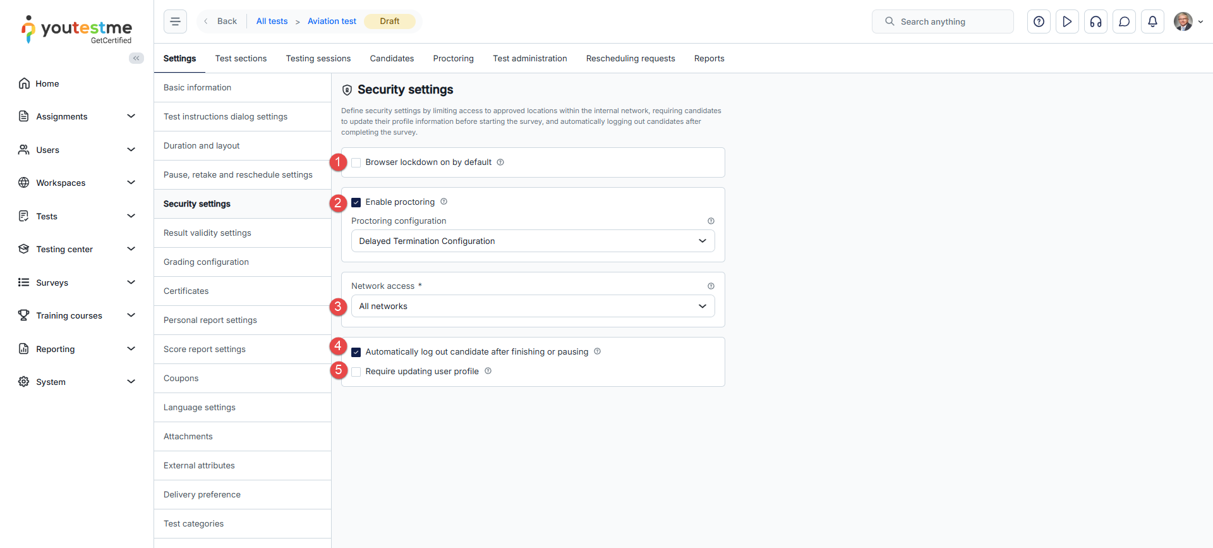The image size is (1213, 548).
Task: Open the Proctoring tab
Action: click(453, 58)
